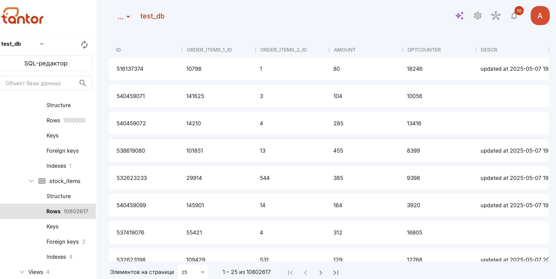The image size is (556, 279).
Task: Click ORDER_ITEMS_1_ID value 145901
Action: tap(195, 205)
